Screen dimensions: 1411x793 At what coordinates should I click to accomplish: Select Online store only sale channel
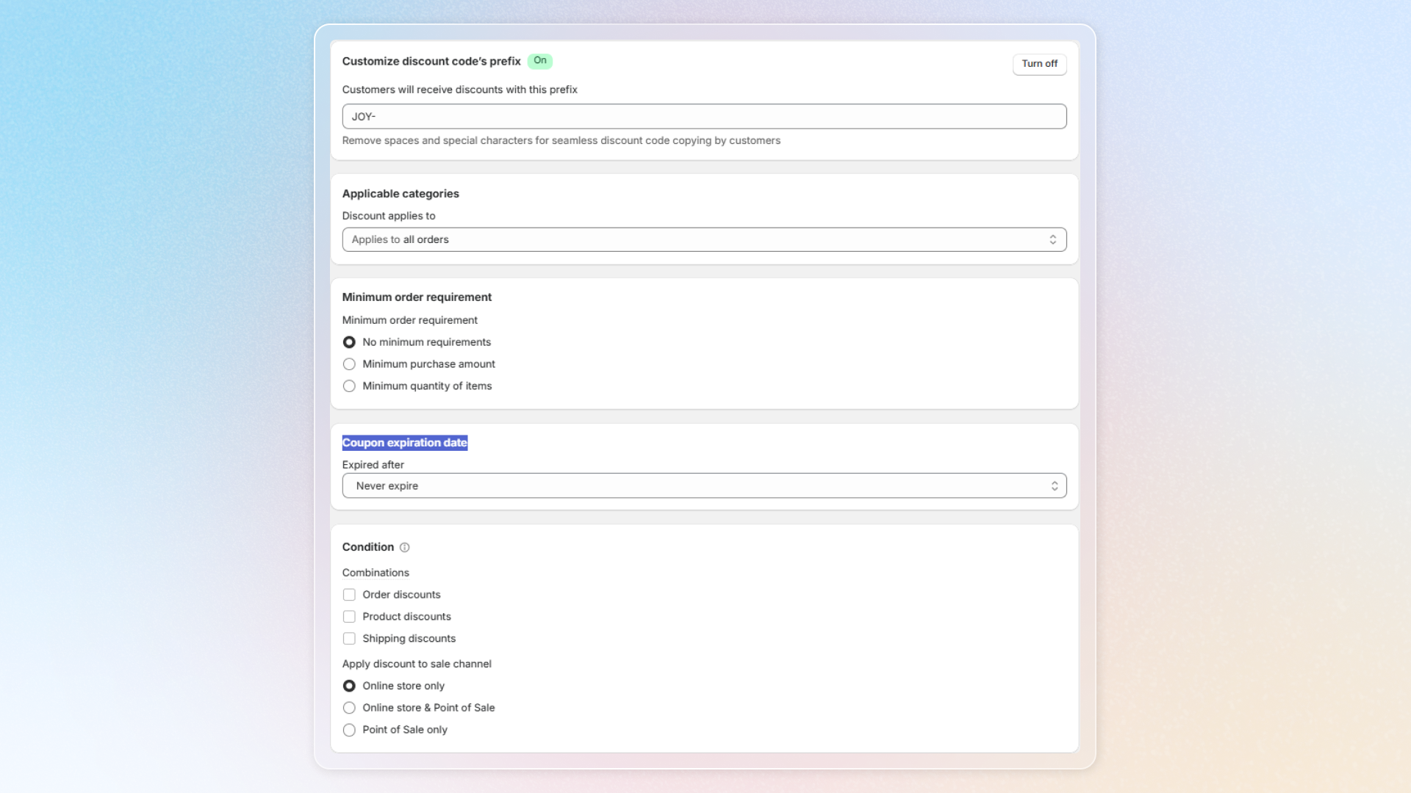click(350, 687)
